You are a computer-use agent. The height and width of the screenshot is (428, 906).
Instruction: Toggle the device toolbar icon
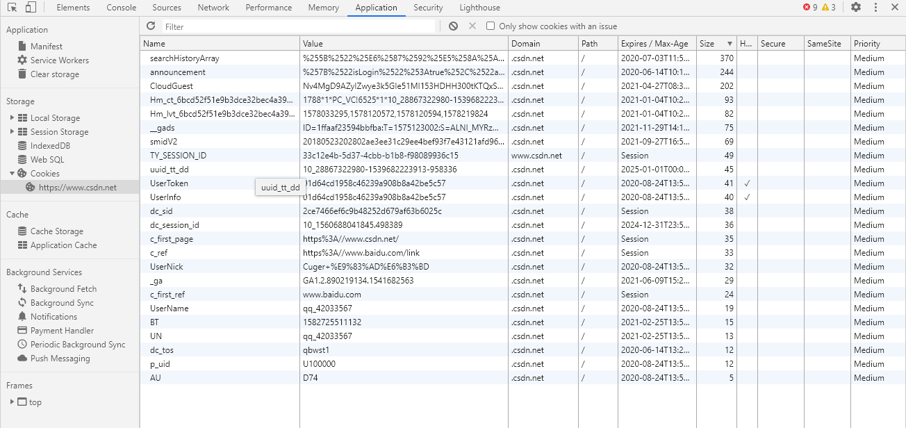coord(31,8)
